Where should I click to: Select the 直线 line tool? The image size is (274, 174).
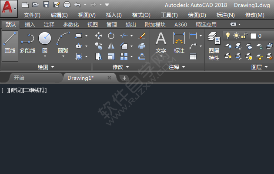coord(10,46)
